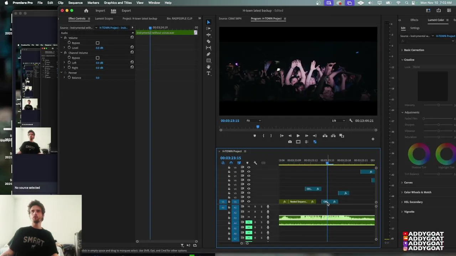Hide video track V1 output
This screenshot has height=256, width=456.
click(x=249, y=202)
